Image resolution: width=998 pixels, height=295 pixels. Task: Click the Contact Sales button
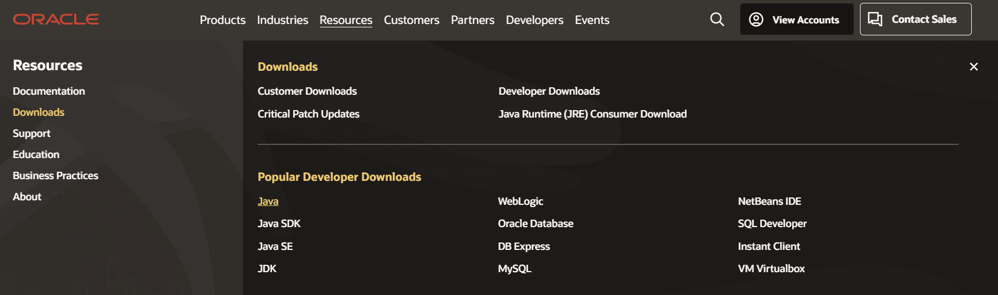pos(915,19)
